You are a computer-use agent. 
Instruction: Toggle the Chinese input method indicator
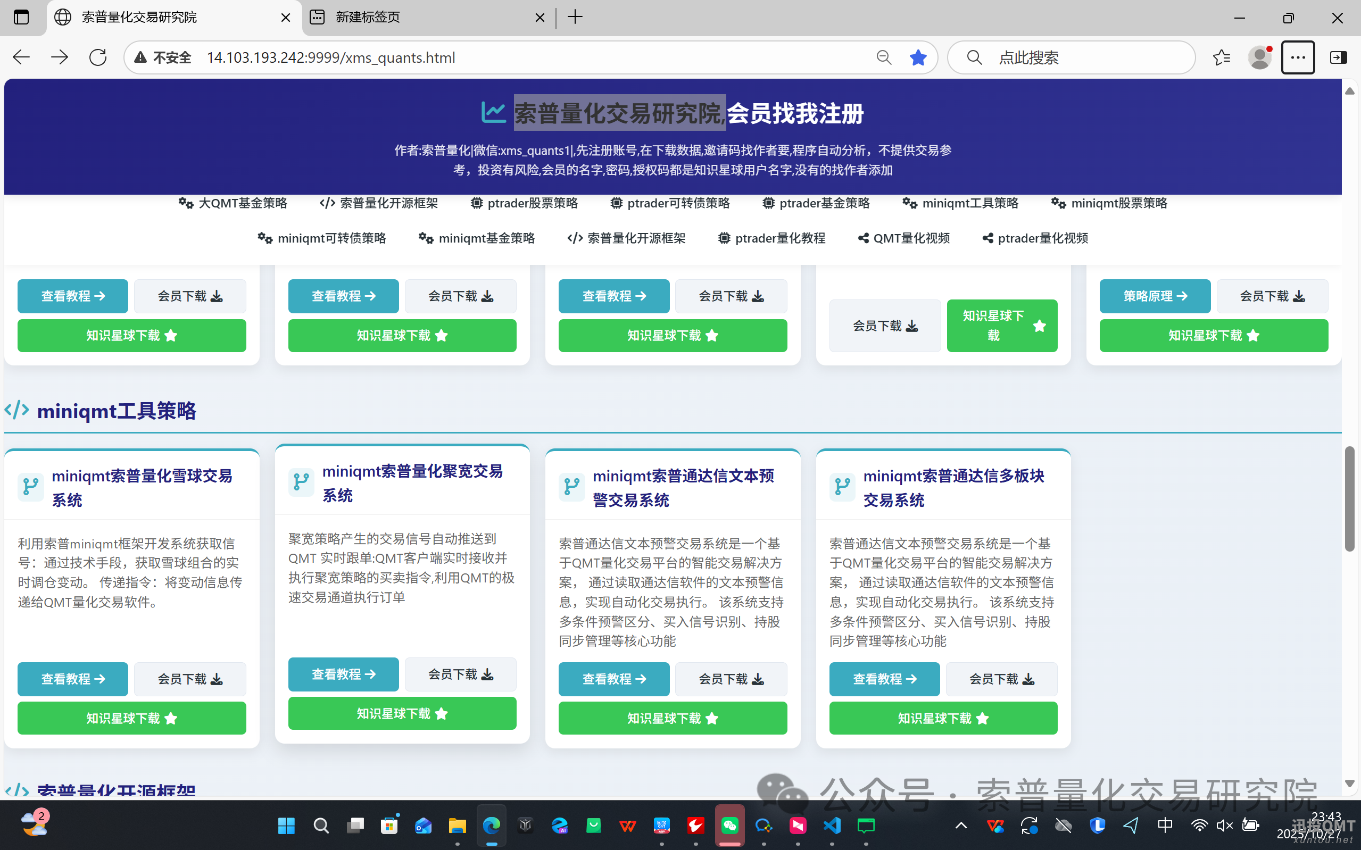pyautogui.click(x=1165, y=824)
